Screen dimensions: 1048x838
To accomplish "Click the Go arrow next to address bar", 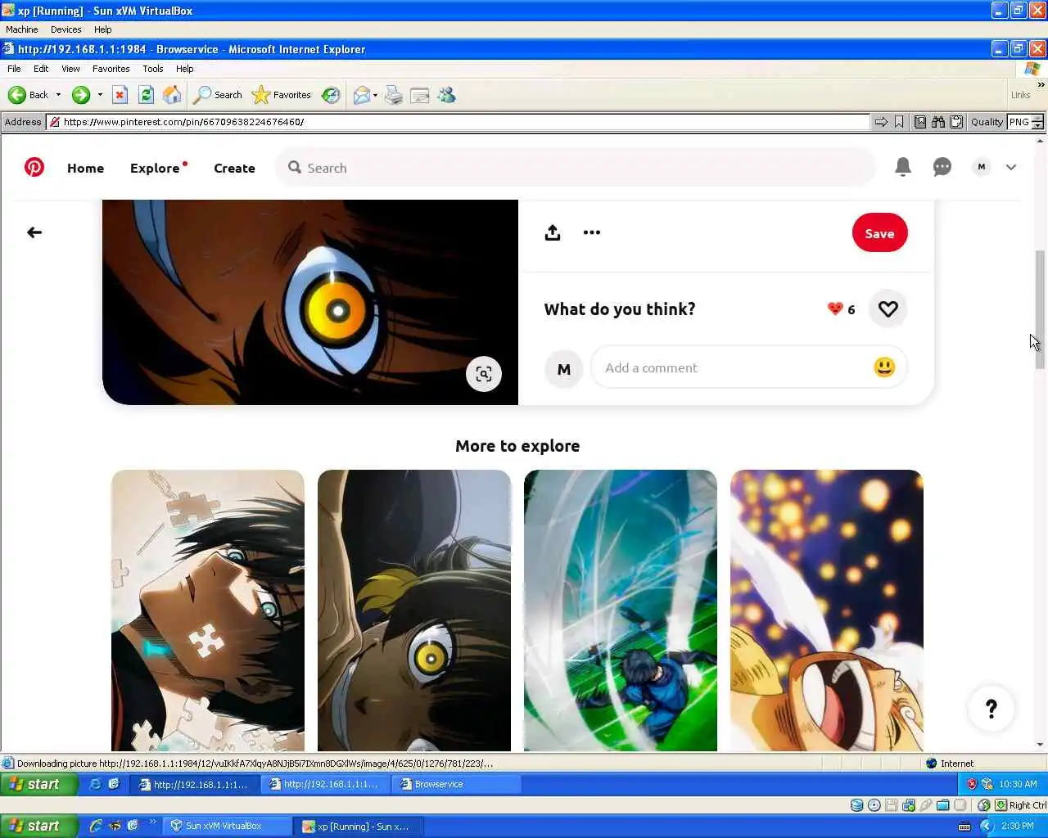I will [x=881, y=122].
